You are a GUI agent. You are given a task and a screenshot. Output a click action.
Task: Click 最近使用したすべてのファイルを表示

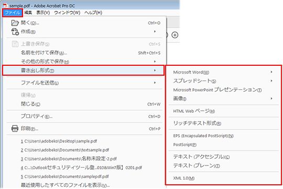coord(66,185)
